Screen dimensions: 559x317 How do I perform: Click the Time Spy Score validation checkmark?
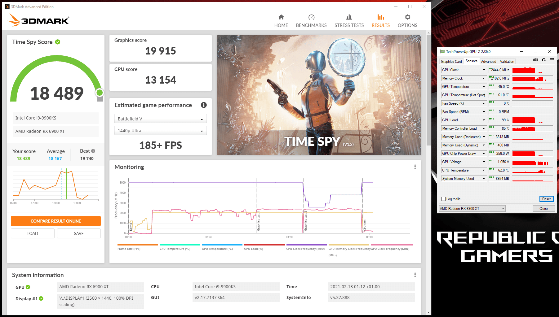[x=58, y=42]
